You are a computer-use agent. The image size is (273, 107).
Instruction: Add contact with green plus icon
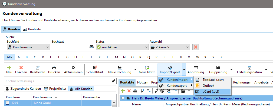tap(123, 91)
